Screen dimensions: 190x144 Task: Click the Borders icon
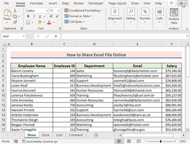(x=28, y=22)
